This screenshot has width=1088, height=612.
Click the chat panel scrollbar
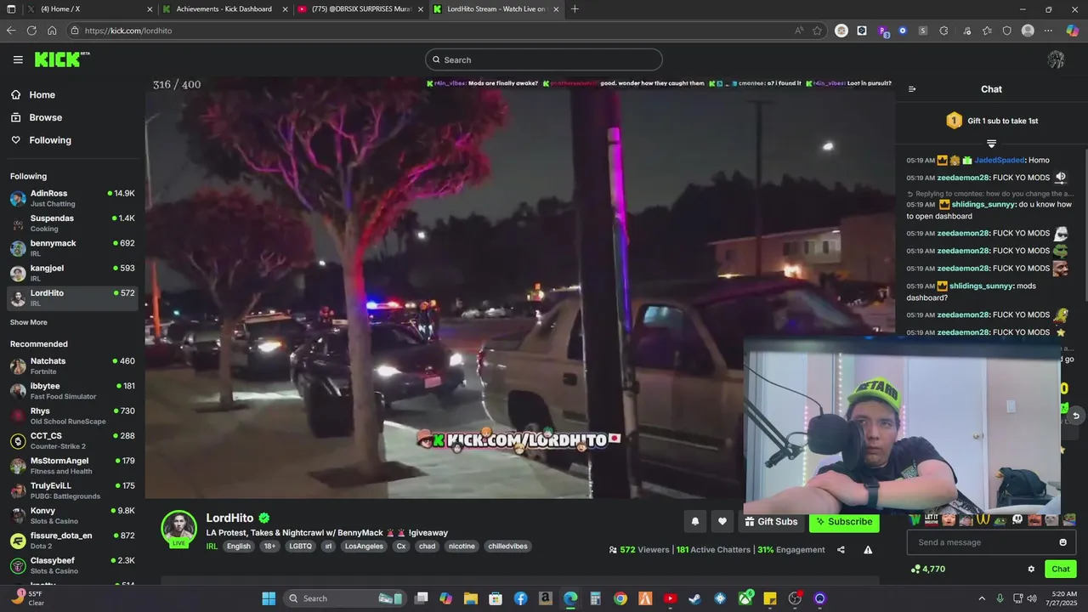(x=1085, y=225)
